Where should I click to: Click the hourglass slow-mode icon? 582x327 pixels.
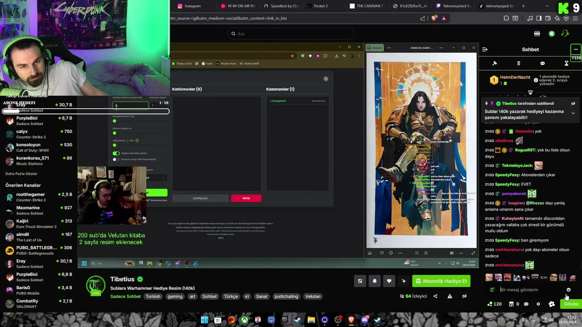pyautogui.click(x=567, y=64)
